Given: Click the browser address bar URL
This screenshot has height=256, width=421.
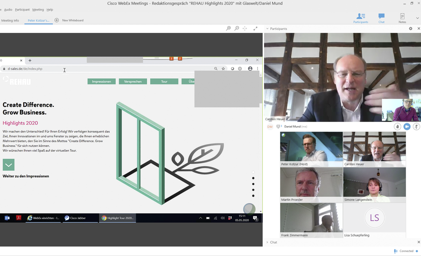Looking at the screenshot, I should click(x=25, y=69).
